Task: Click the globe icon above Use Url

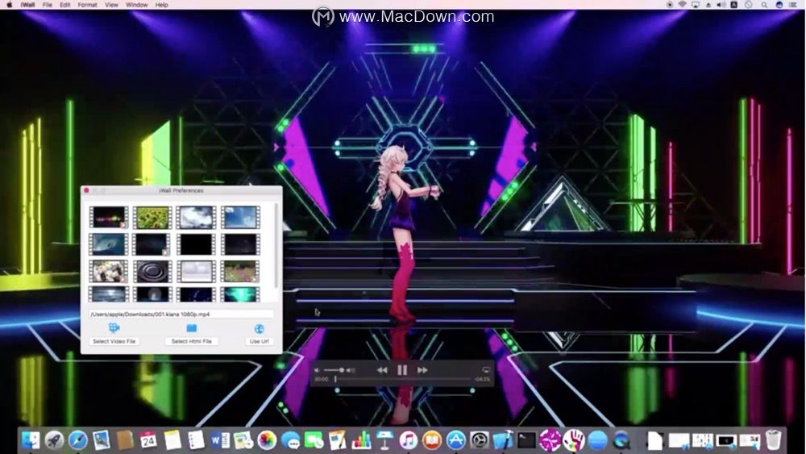Action: coord(259,328)
